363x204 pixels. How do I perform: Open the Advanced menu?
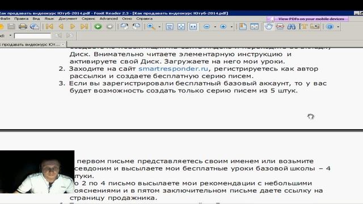(x=108, y=19)
